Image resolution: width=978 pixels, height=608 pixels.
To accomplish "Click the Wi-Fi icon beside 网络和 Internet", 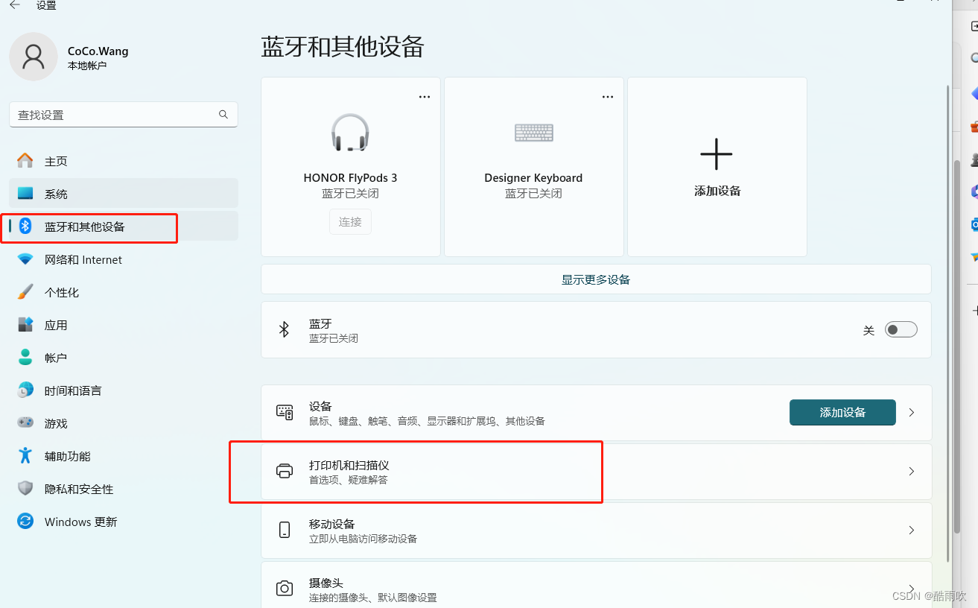I will (x=25, y=259).
